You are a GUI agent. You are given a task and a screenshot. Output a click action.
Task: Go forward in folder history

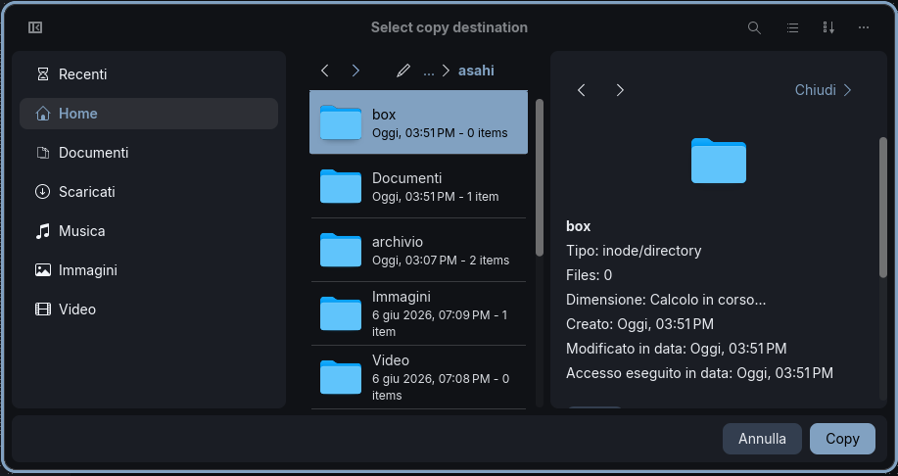coord(355,71)
